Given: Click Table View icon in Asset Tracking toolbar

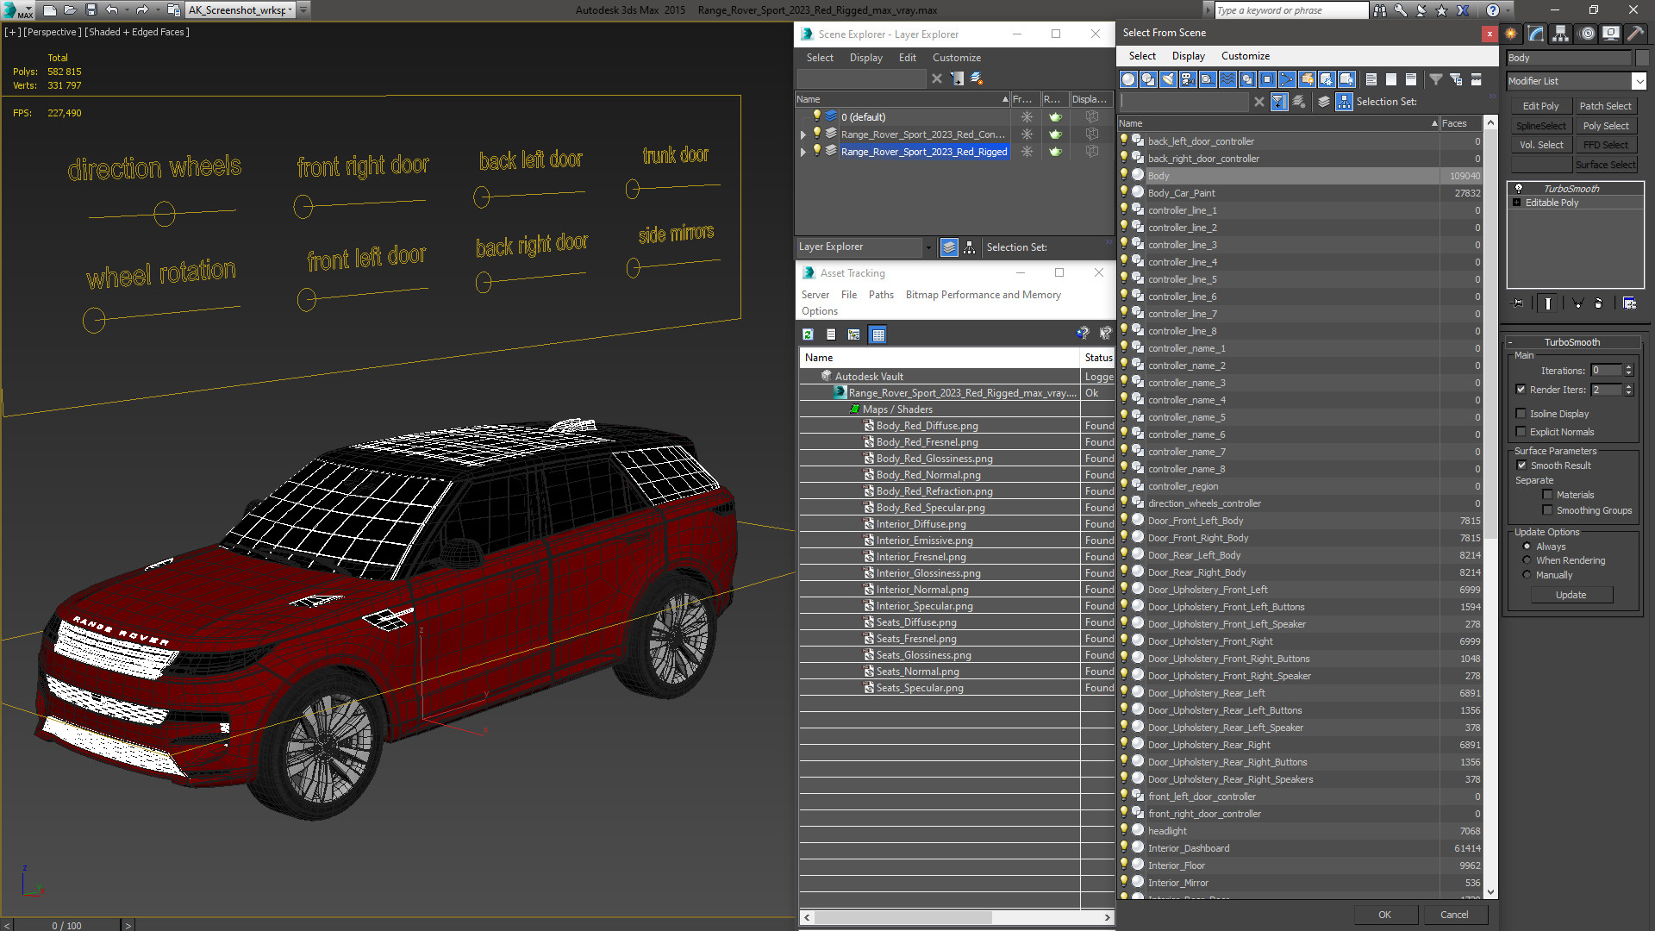Looking at the screenshot, I should [878, 334].
